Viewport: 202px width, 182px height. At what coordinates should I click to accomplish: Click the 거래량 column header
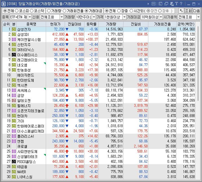111,24
